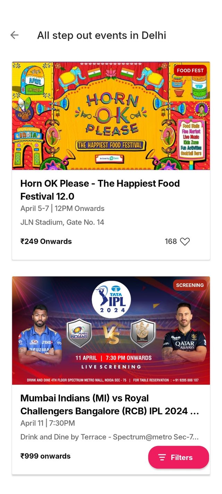Like the Horn OK Please event heart

coord(185,241)
